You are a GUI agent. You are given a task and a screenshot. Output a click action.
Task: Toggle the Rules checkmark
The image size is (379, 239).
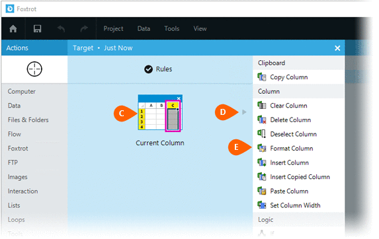pyautogui.click(x=148, y=69)
